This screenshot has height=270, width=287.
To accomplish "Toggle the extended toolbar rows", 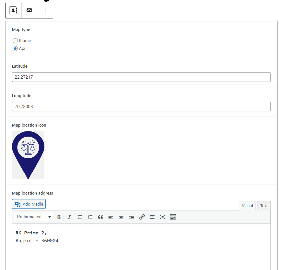I will pos(173,217).
